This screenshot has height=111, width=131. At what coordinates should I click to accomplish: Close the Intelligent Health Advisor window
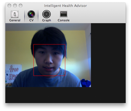click(x=9, y=6)
